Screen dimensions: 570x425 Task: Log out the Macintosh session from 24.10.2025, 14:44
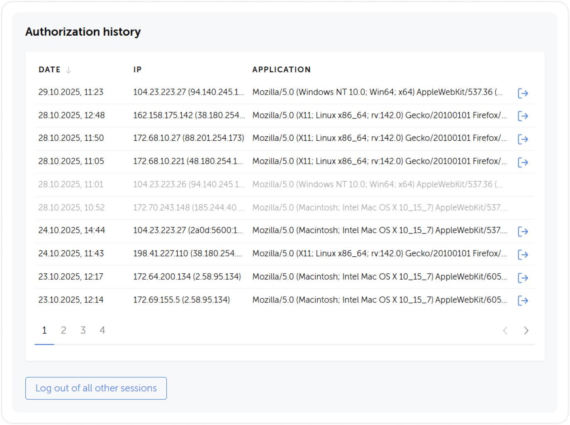[523, 231]
